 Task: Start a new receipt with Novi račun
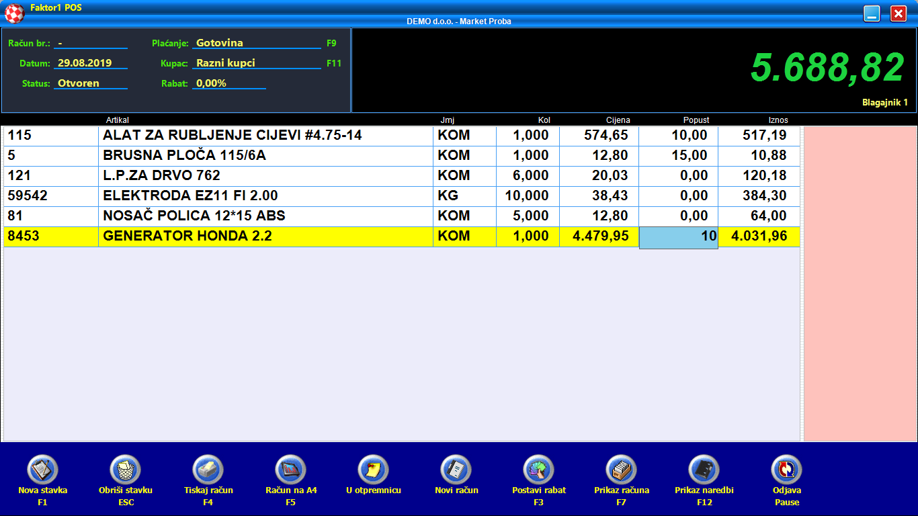(456, 469)
